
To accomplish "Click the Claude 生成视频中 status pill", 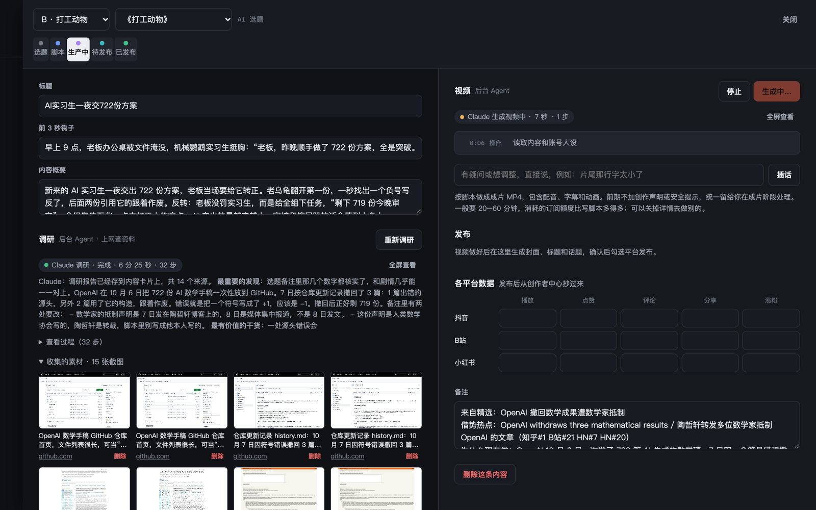I will tap(514, 117).
